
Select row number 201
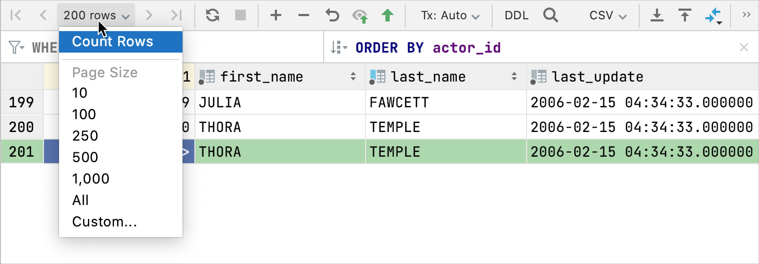click(22, 152)
